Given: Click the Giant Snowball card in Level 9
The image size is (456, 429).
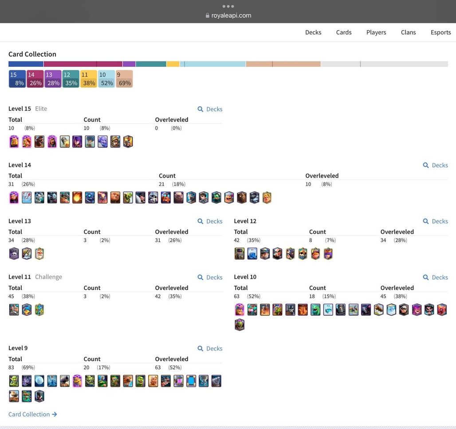Looking at the screenshot, I should pos(39,381).
